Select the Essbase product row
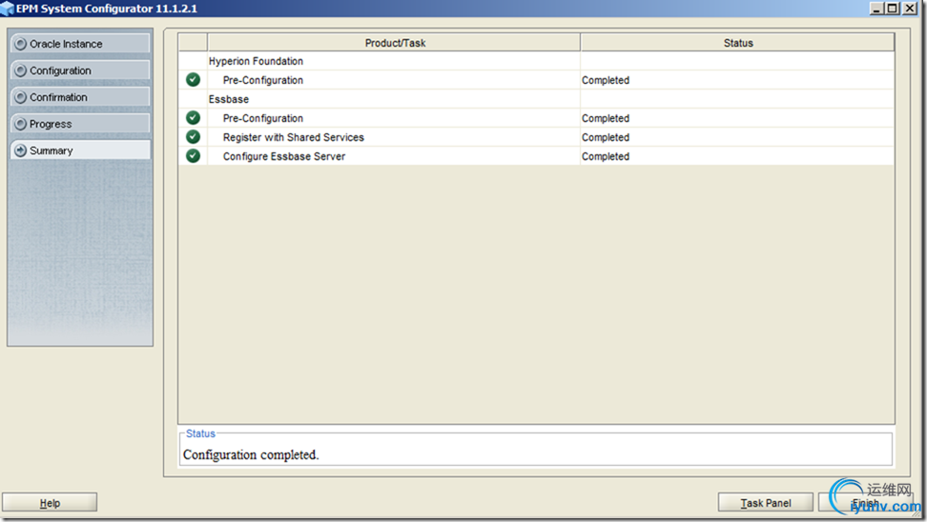Viewport: 927px width, 522px height. 536,99
